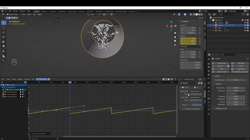Open the Physics properties tab icon
Screen dimensions: 250x140
click(x=209, y=98)
